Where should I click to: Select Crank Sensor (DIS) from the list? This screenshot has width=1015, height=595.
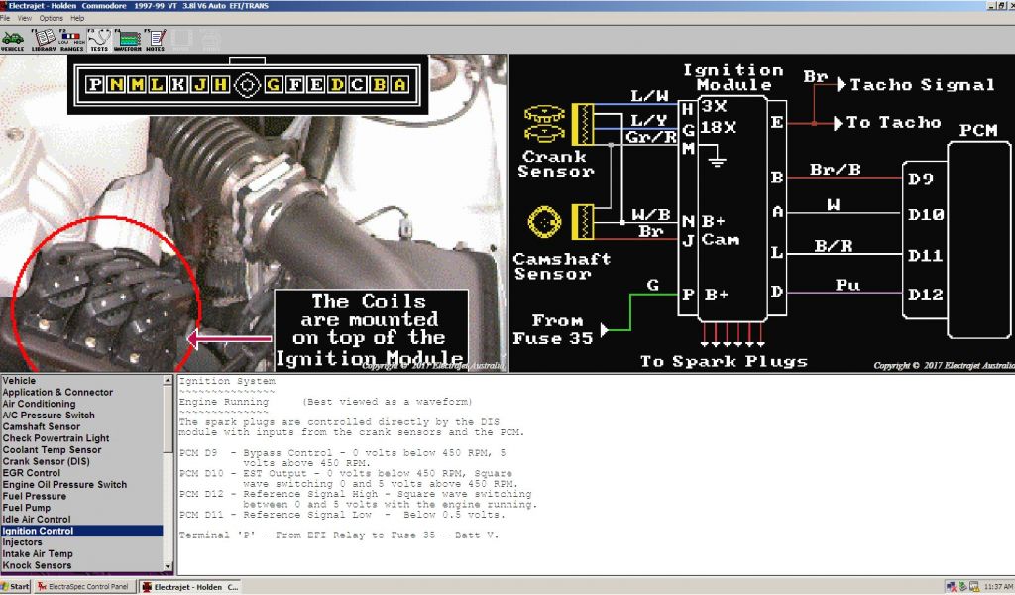coord(52,461)
